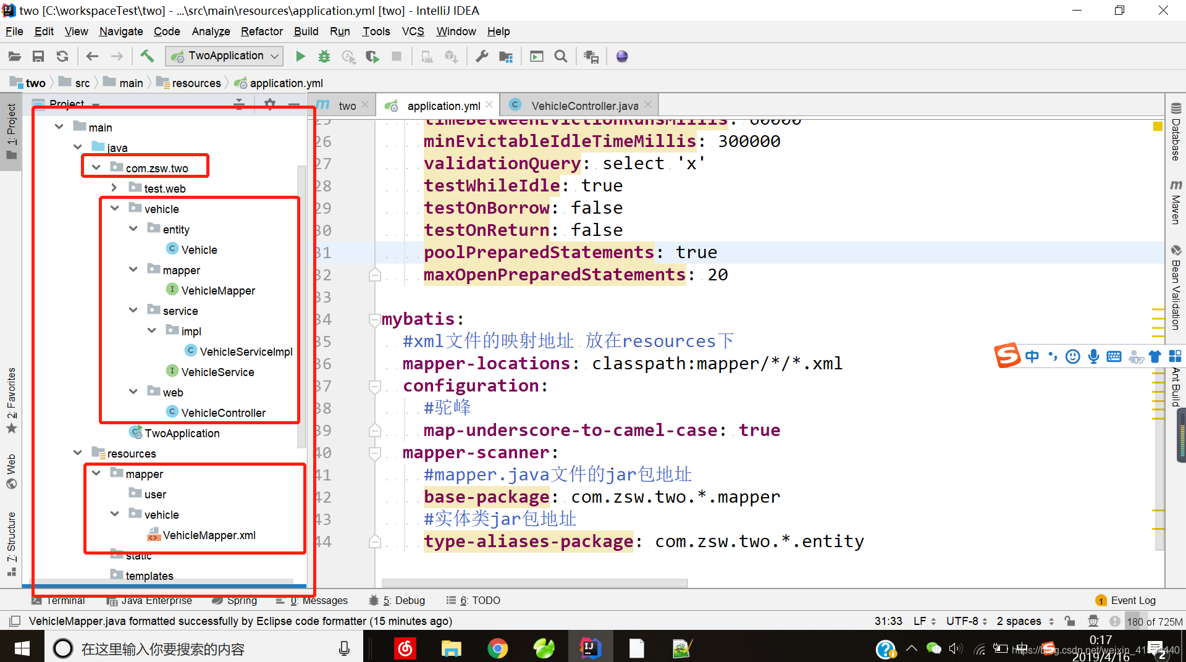The image size is (1186, 662).
Task: Open Chrome from the taskbar
Action: [497, 648]
